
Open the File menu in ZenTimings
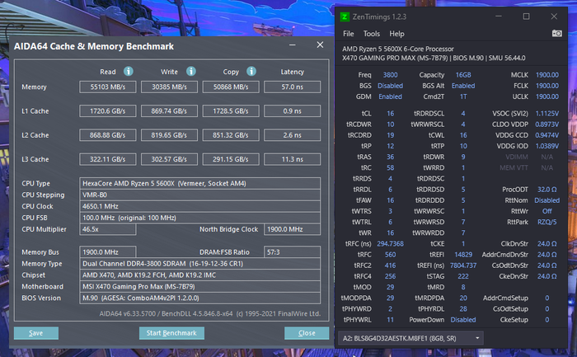pos(348,34)
